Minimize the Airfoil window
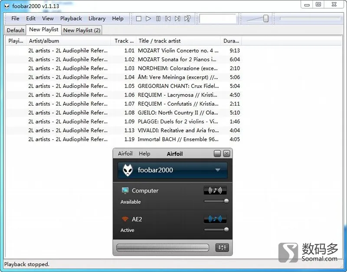The height and width of the screenshot is (272, 347). 217,154
